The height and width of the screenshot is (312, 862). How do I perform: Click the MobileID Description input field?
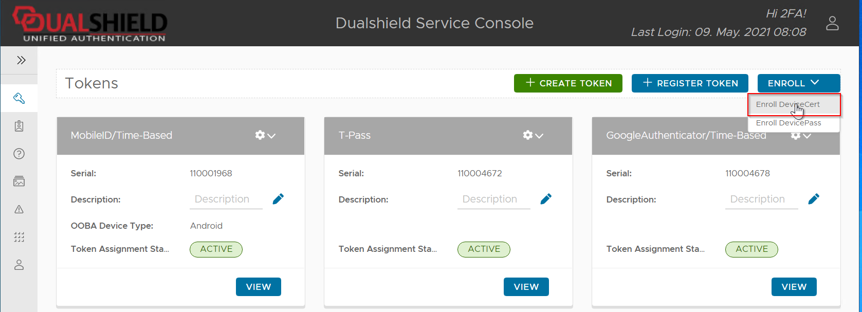(226, 199)
